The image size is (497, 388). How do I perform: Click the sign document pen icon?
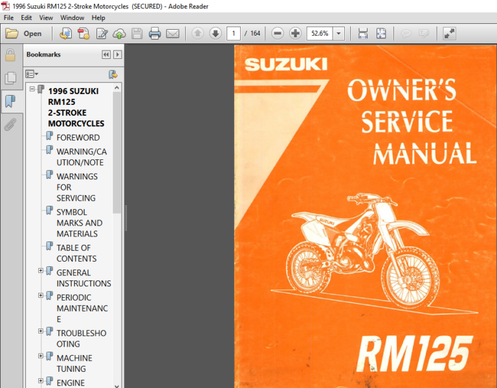pyautogui.click(x=102, y=33)
